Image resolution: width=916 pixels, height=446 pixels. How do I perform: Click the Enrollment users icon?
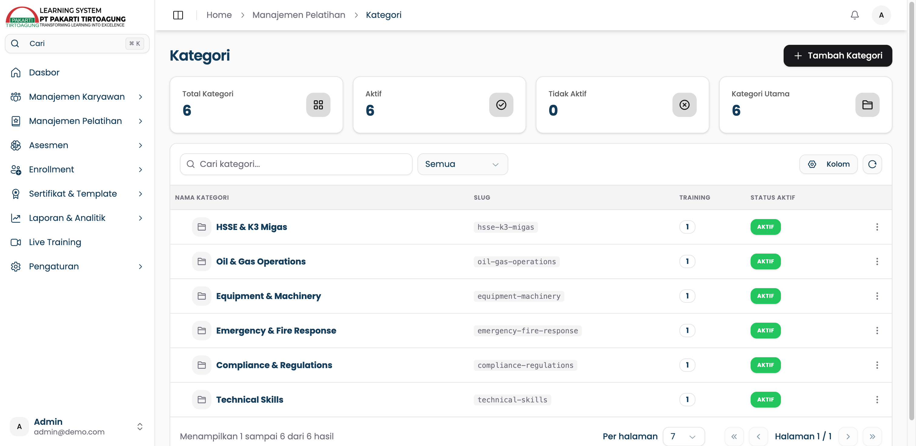(x=16, y=169)
